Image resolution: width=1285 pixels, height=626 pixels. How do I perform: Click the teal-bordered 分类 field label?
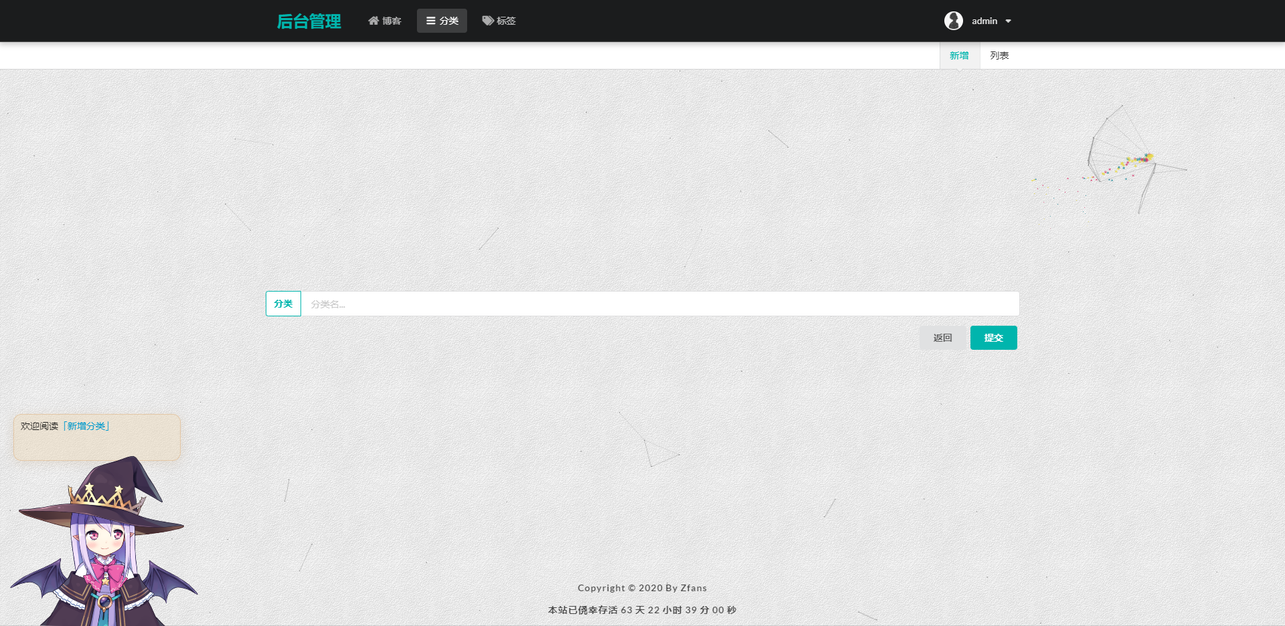[283, 304]
